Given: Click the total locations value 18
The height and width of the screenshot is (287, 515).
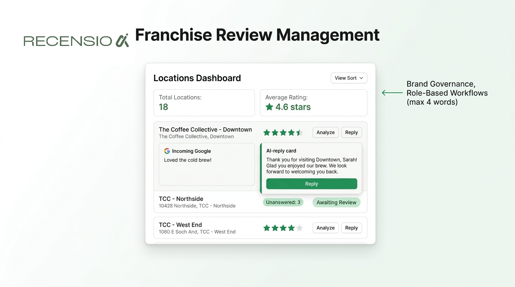Looking at the screenshot, I should tap(164, 107).
